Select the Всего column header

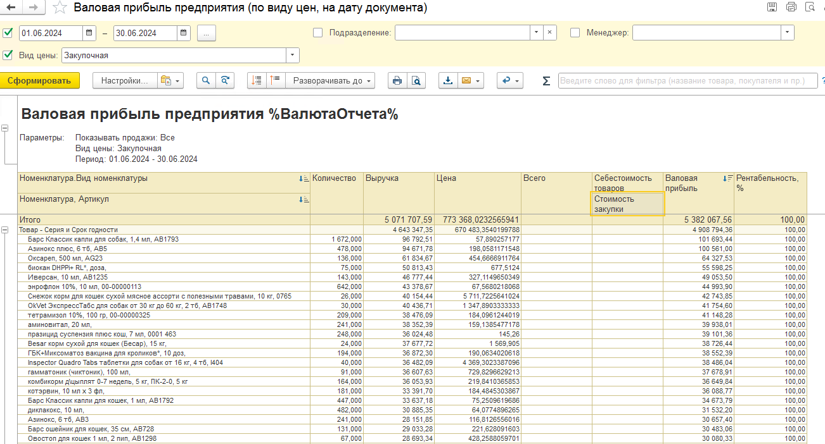pyautogui.click(x=556, y=193)
